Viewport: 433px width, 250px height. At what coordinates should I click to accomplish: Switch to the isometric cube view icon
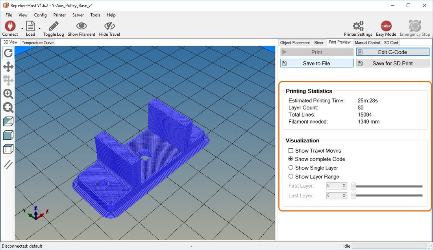click(8, 121)
